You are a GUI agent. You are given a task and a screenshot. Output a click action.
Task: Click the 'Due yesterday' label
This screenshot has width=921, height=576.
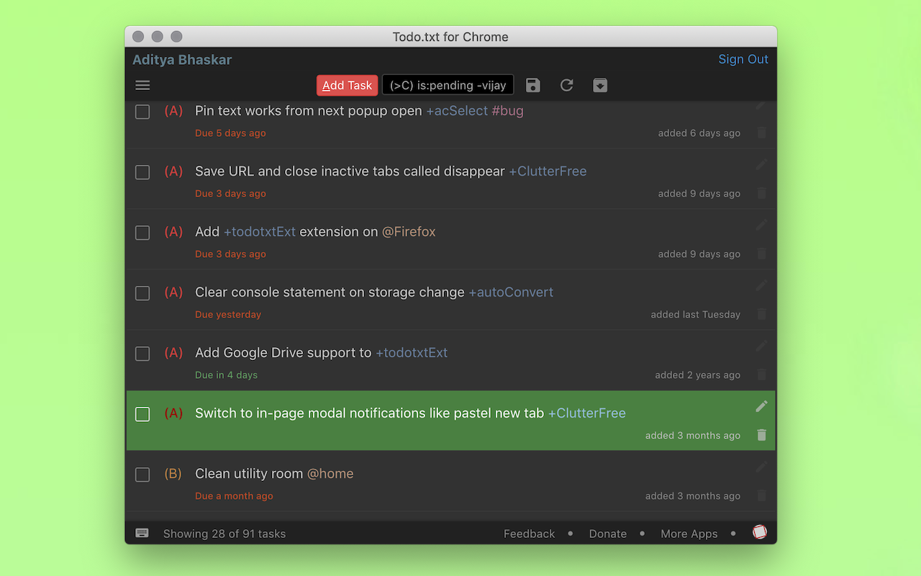point(228,315)
